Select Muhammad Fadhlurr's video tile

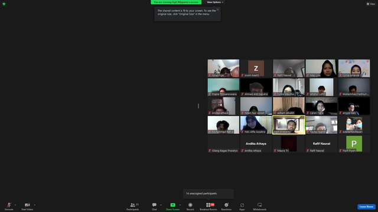click(354, 87)
